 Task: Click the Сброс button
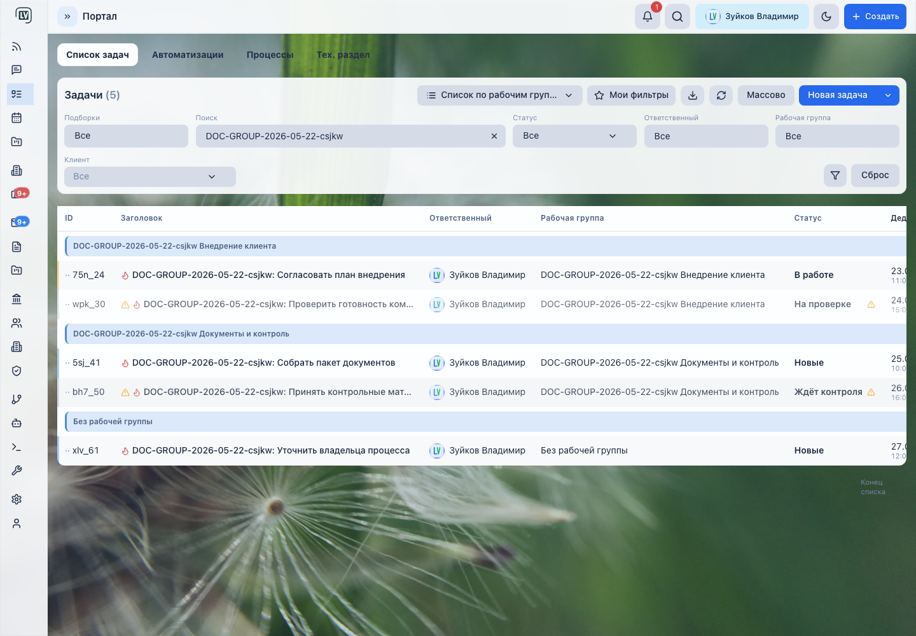click(875, 176)
